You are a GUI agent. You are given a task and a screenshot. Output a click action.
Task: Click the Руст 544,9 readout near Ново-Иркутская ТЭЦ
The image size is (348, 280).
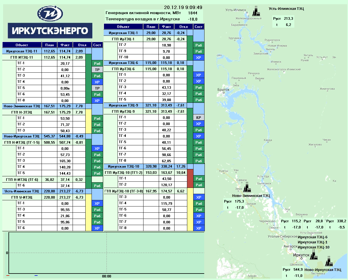click(x=293, y=270)
